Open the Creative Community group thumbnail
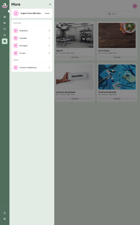Image resolution: width=140 pixels, height=225 pixels. pos(117,77)
